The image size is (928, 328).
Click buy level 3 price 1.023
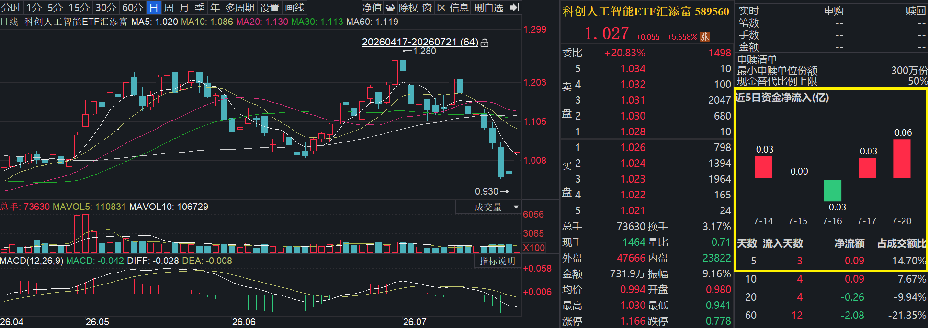(633, 179)
